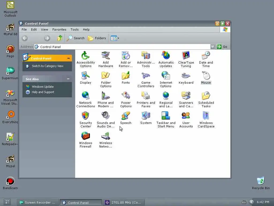Screen dimensions: 274x206
Task: Open Windows Update link
Action: tap(43, 87)
